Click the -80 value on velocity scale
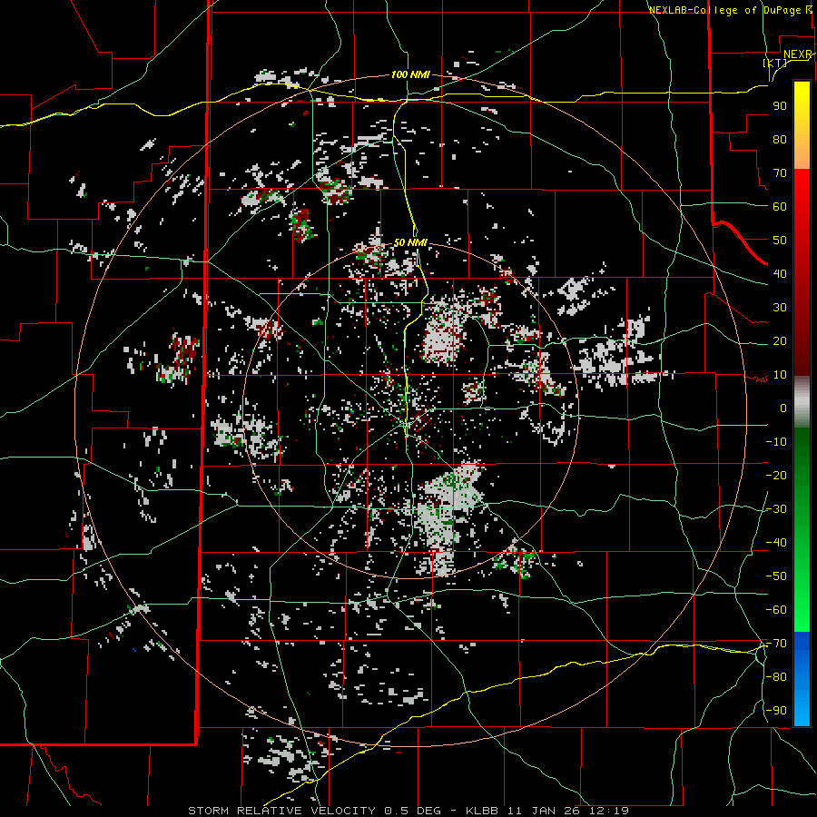The height and width of the screenshot is (817, 817). 776,677
